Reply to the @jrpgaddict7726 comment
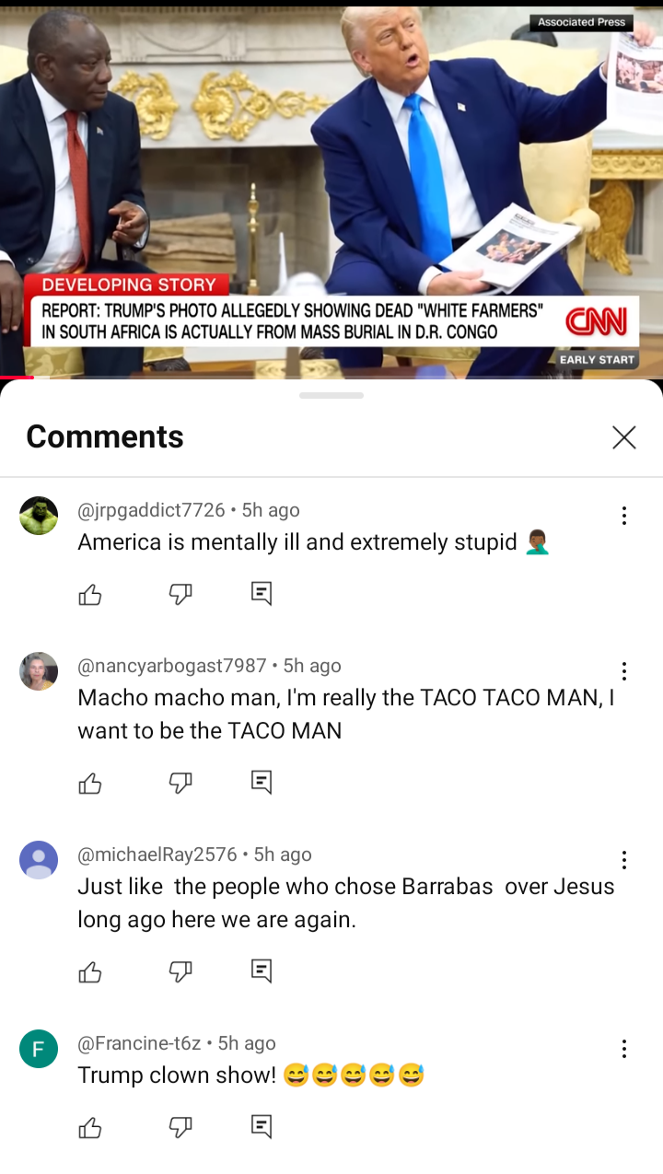Screen dimensions: 663x1174 262,595
